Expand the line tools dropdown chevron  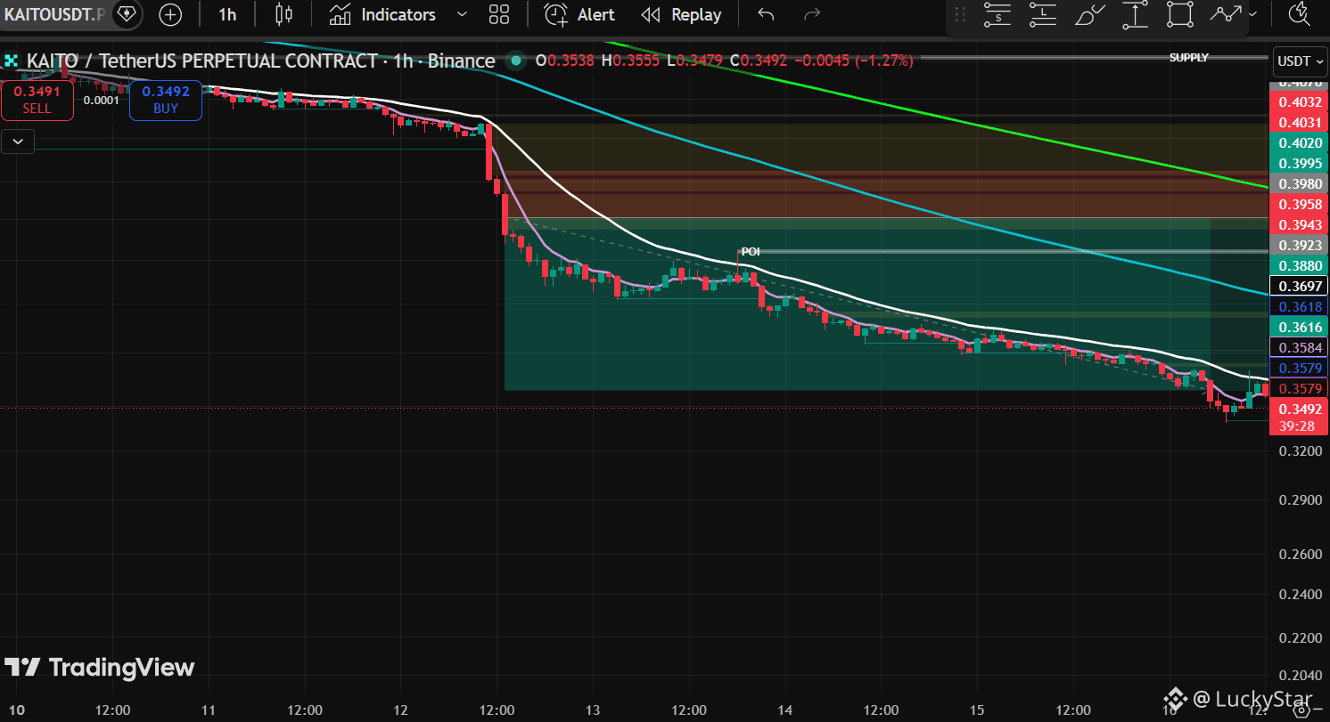pos(1253,14)
